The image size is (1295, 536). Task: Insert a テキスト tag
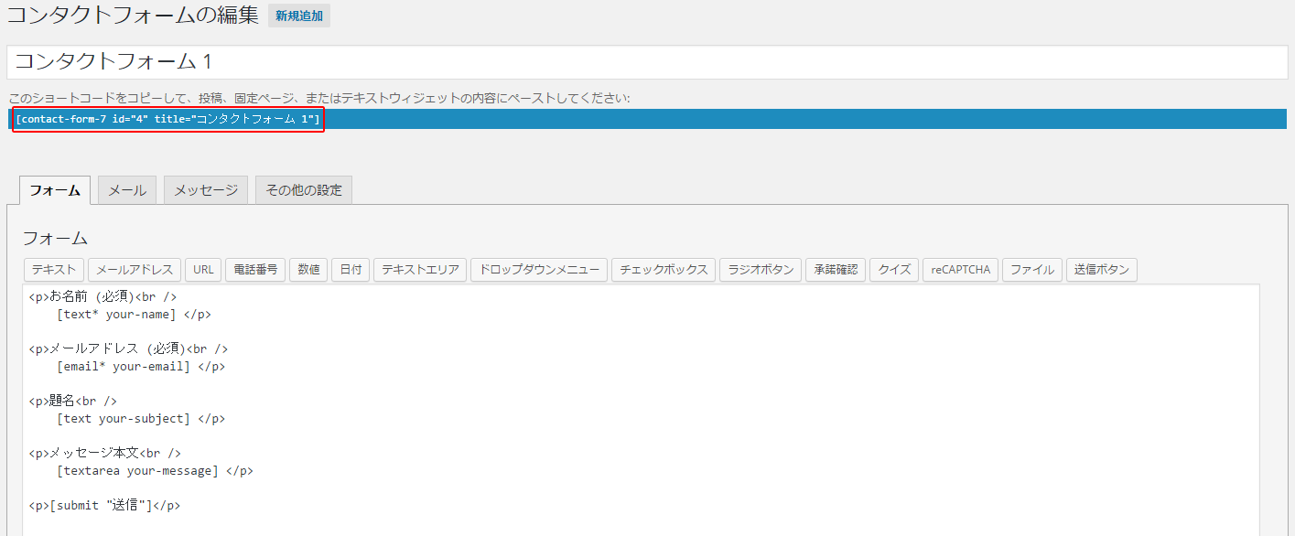click(54, 270)
